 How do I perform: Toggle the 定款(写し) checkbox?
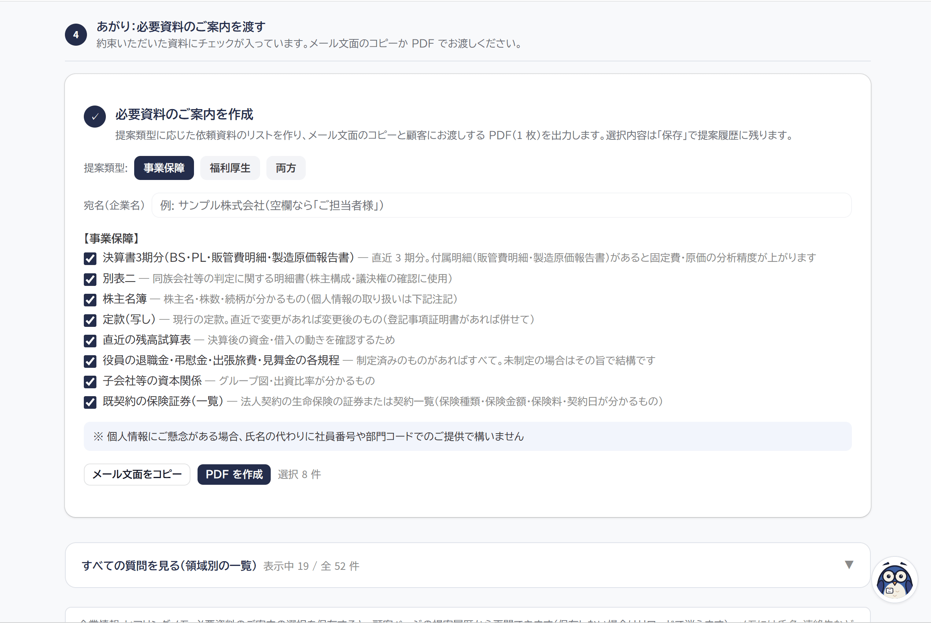point(90,320)
